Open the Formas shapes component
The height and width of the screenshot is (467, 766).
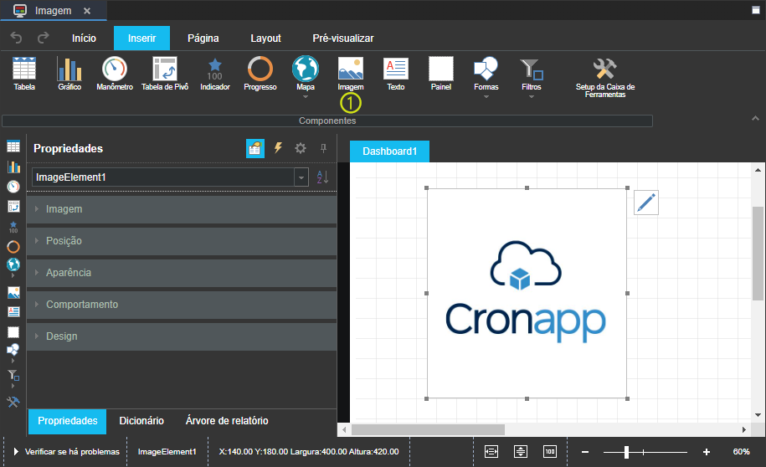click(x=486, y=74)
